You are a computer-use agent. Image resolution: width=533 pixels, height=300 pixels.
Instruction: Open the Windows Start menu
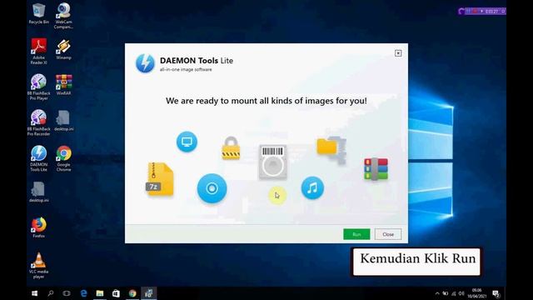point(34,293)
